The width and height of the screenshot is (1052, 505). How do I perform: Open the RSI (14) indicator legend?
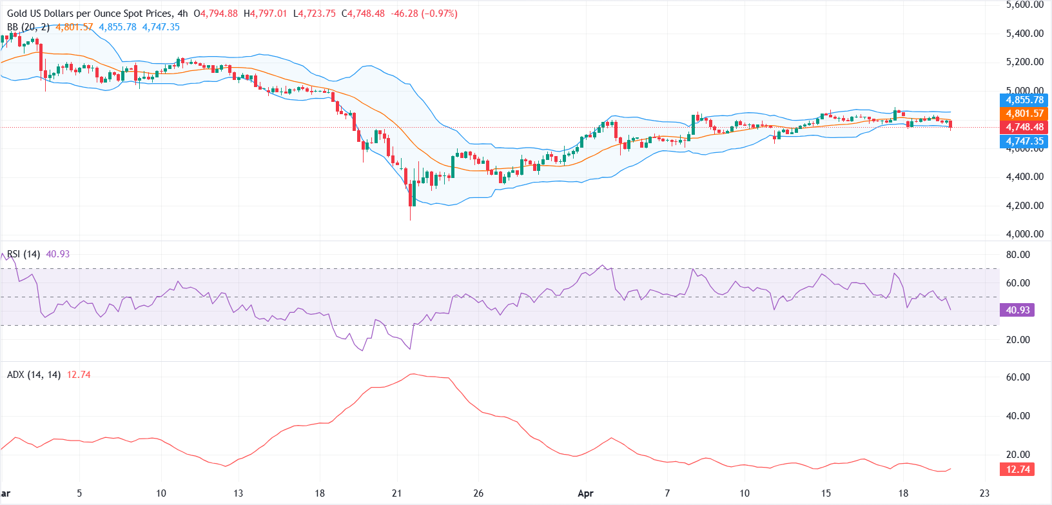(23, 254)
